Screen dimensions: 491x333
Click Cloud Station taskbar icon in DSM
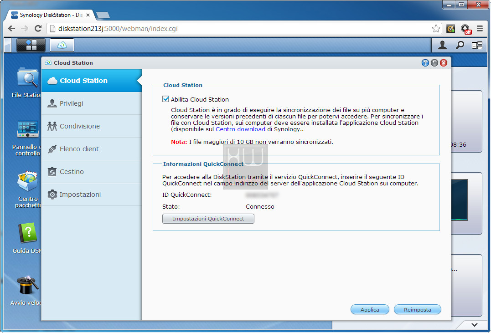click(x=62, y=45)
